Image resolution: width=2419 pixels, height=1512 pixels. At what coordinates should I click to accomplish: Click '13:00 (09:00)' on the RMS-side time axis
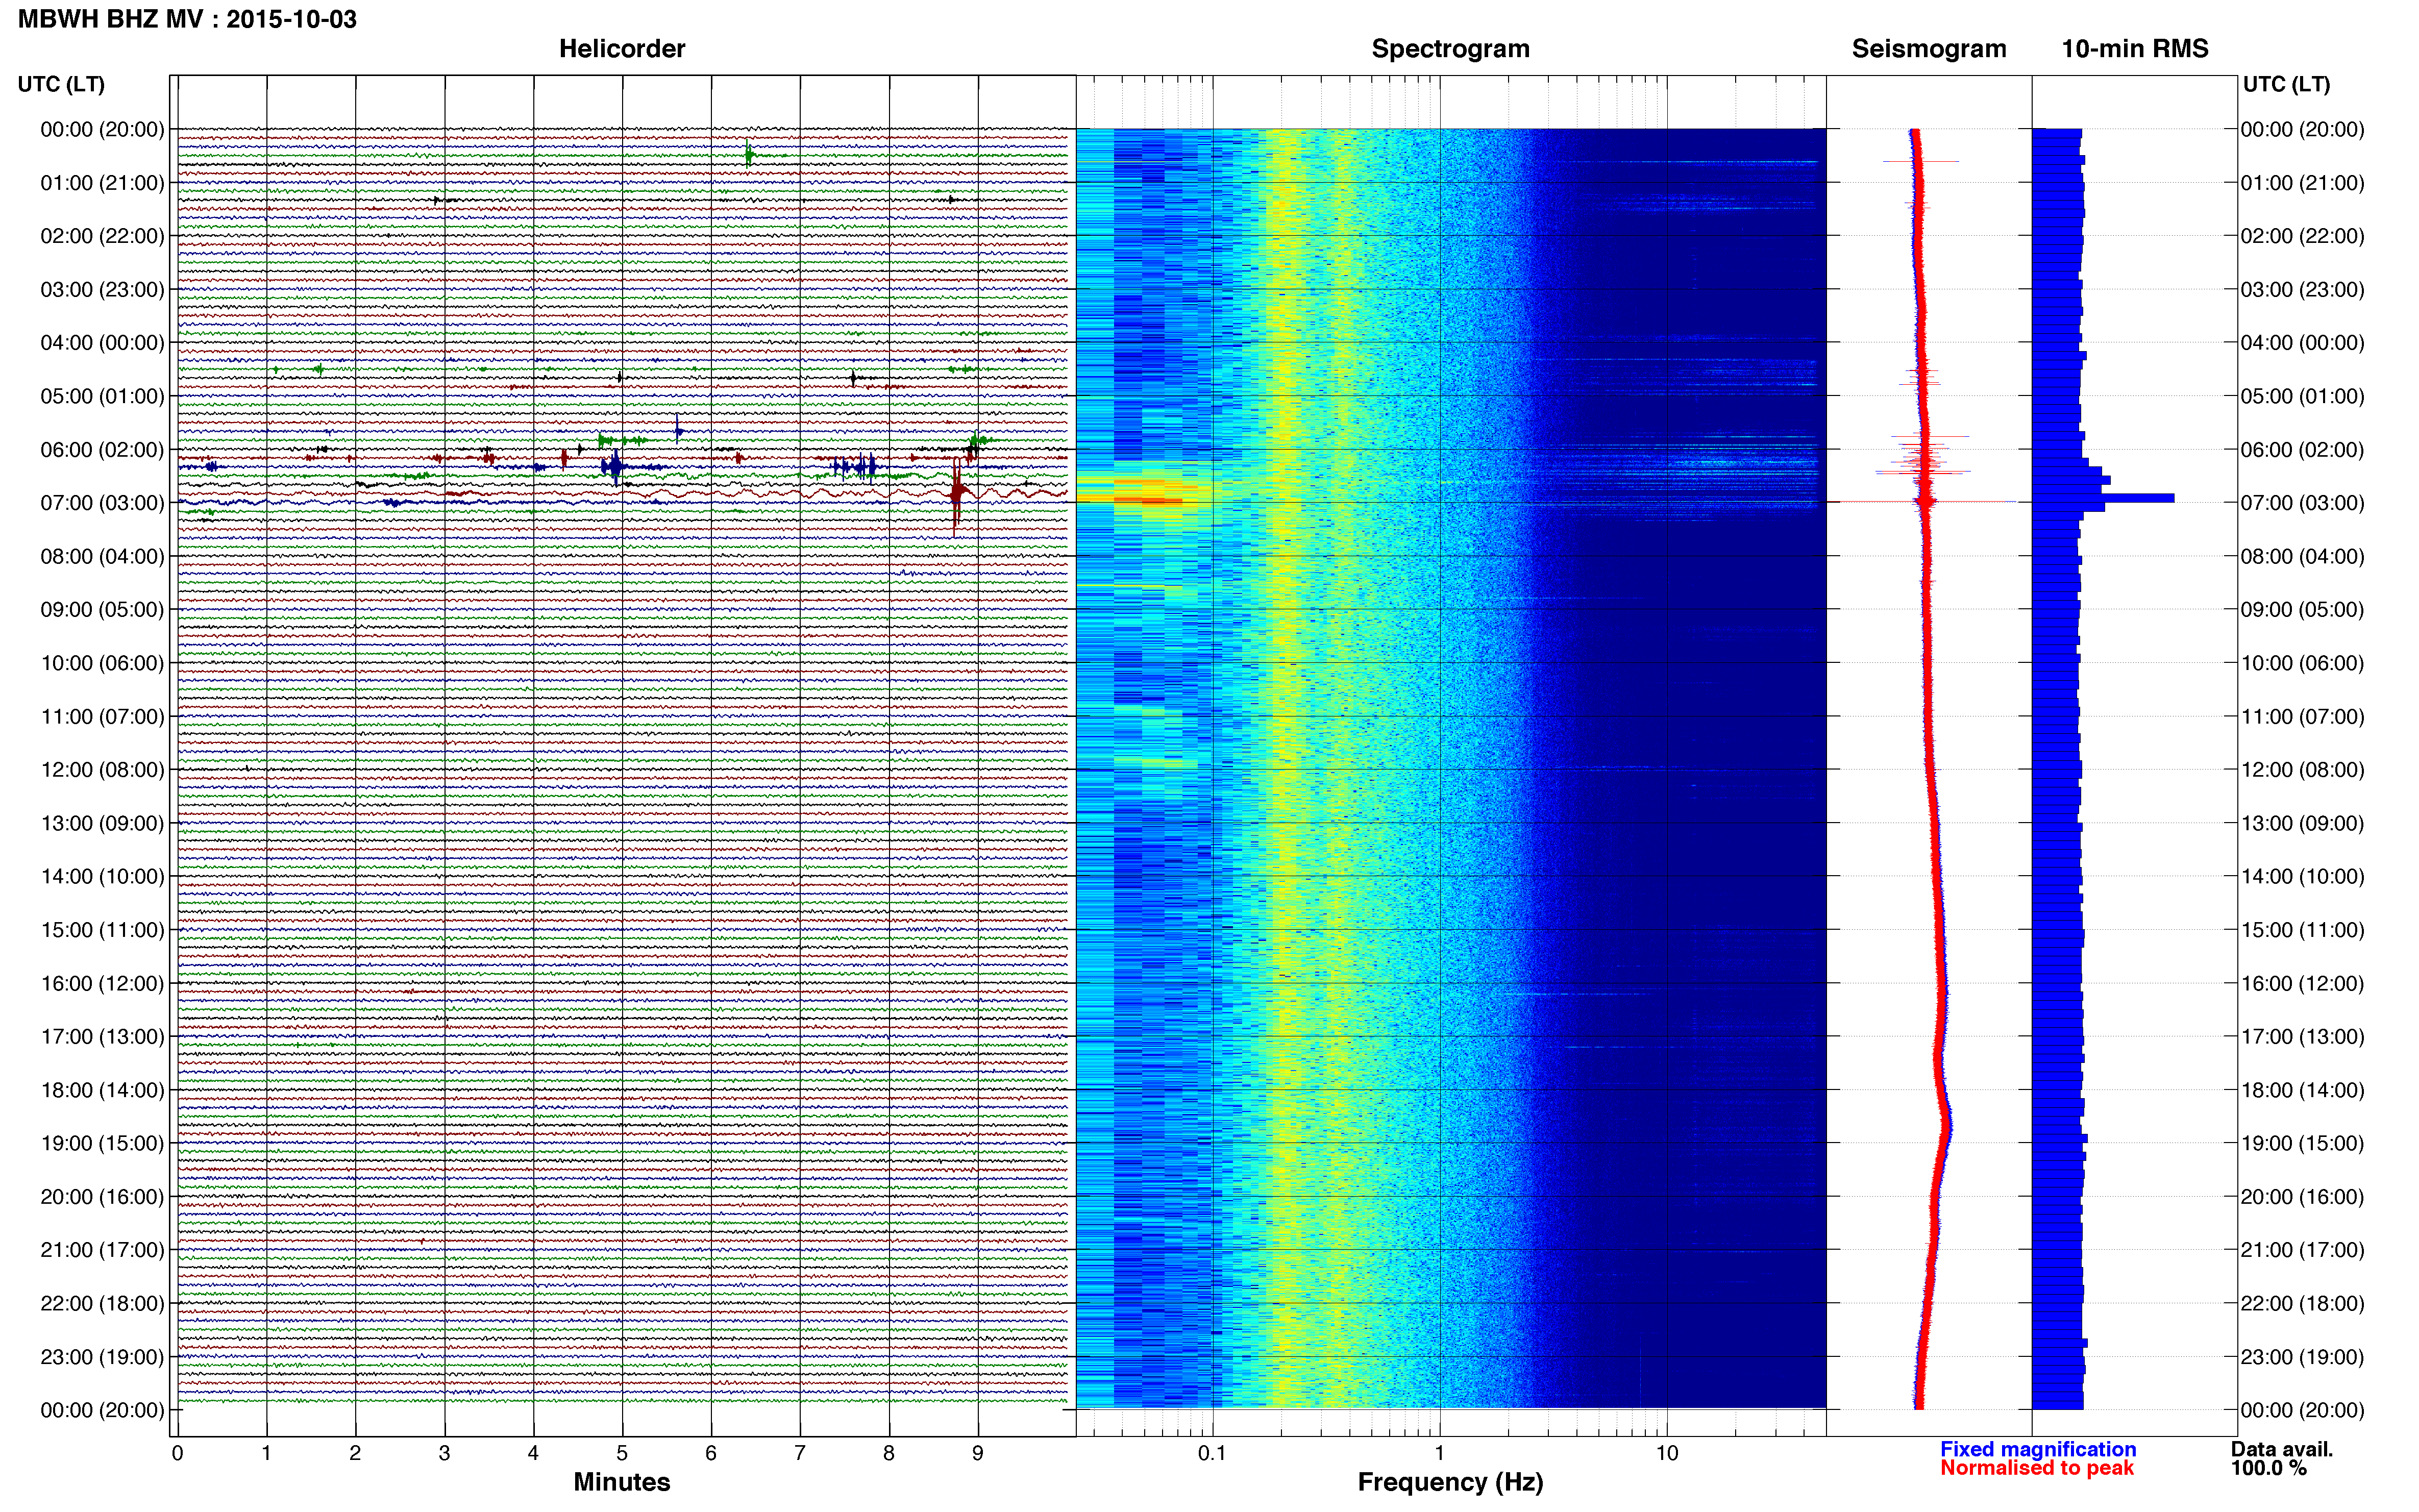[x=2302, y=823]
